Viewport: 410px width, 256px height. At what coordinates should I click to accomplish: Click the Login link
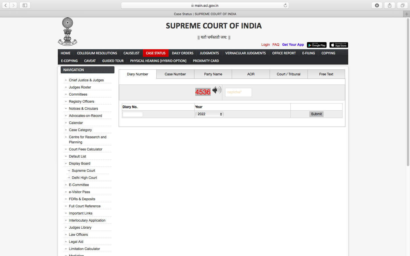pos(266,45)
